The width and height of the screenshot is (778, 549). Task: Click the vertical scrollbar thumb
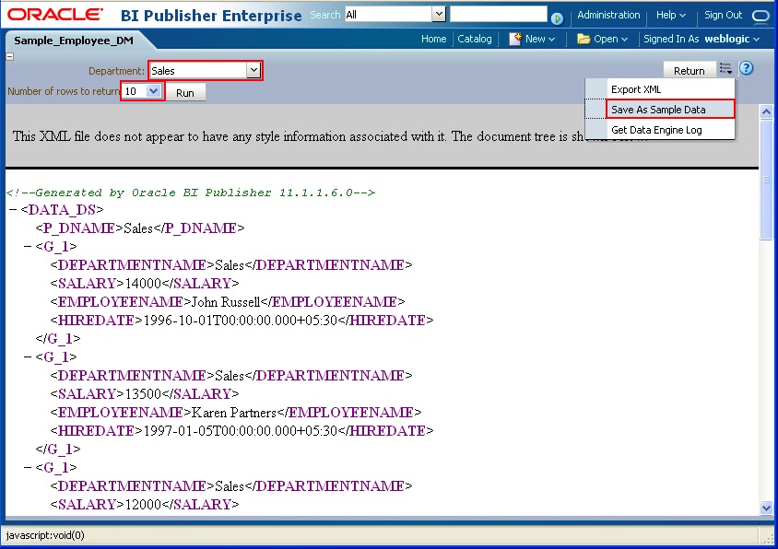[x=766, y=179]
